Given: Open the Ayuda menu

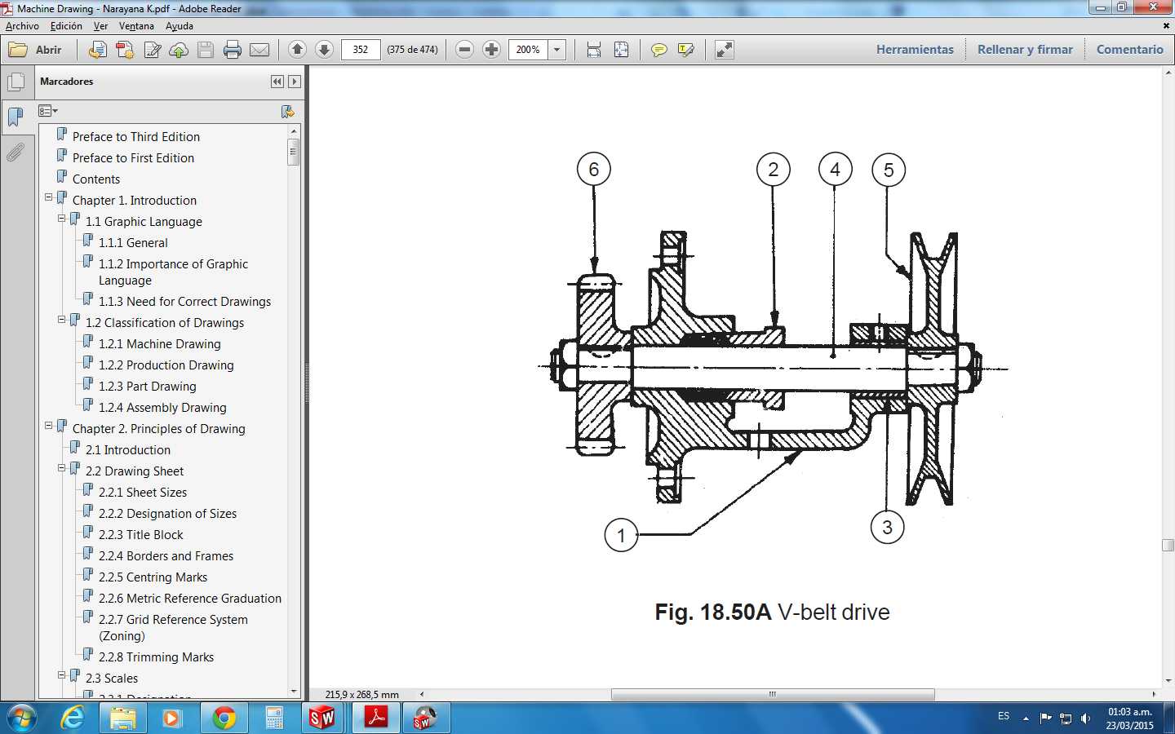Looking at the screenshot, I should tap(180, 26).
